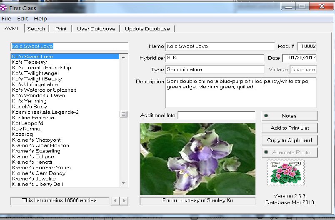The height and width of the screenshot is (220, 335).
Task: Open the Help menu
Action: [x=40, y=19]
